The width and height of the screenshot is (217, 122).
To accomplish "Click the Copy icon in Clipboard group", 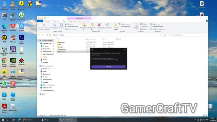I will [55, 25].
